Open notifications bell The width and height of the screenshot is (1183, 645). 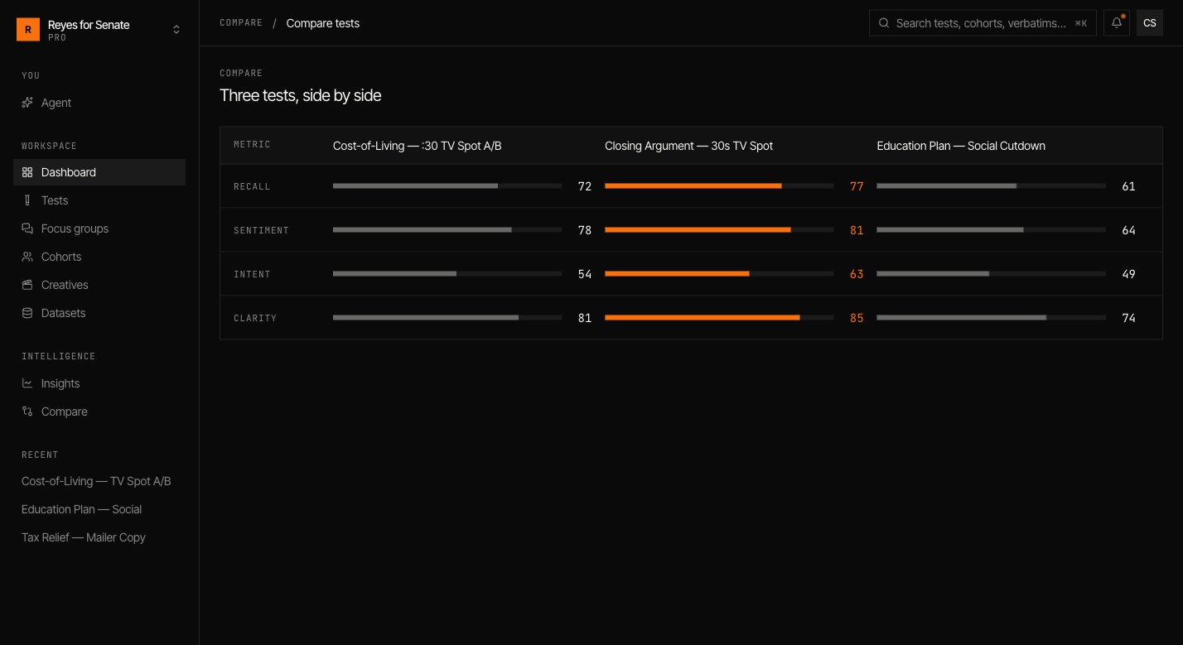tap(1117, 23)
